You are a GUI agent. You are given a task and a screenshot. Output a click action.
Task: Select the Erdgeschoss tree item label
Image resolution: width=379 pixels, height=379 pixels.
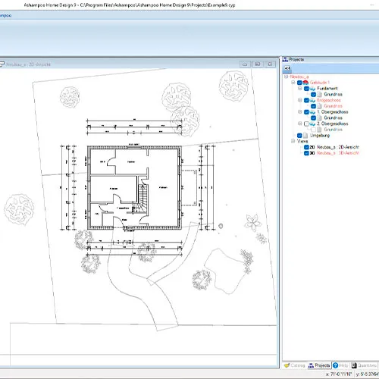click(329, 100)
